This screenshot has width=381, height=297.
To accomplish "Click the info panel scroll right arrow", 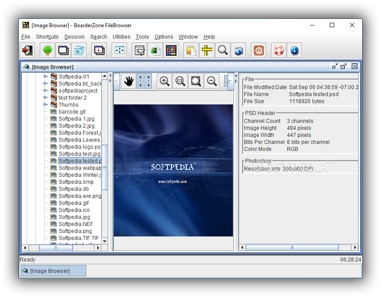I will (x=355, y=247).
